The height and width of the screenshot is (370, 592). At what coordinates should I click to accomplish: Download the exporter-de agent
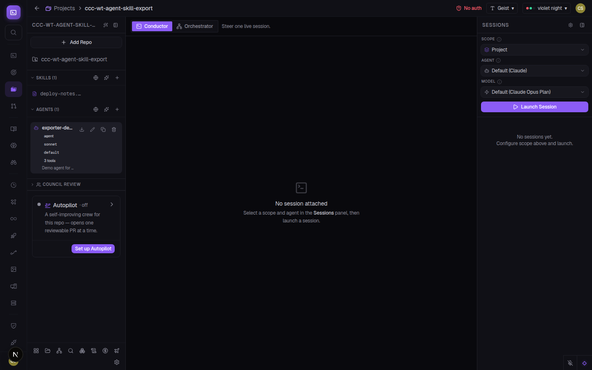(x=82, y=129)
